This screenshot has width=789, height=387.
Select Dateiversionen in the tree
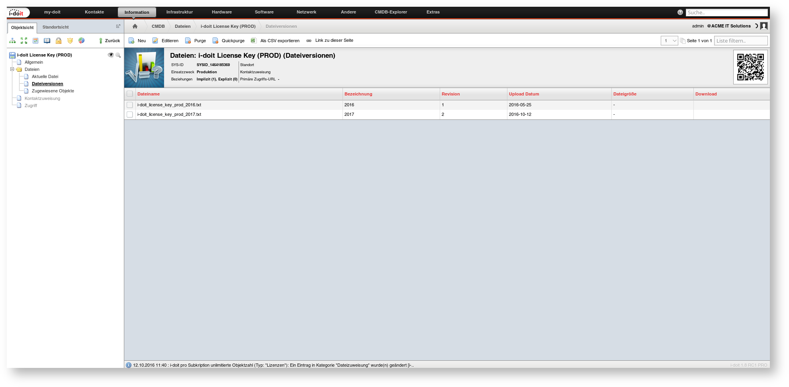point(47,84)
